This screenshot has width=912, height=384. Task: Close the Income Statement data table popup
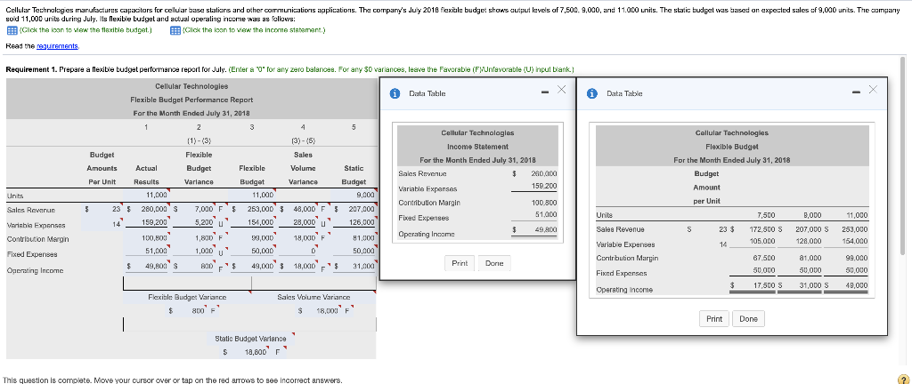coord(561,89)
